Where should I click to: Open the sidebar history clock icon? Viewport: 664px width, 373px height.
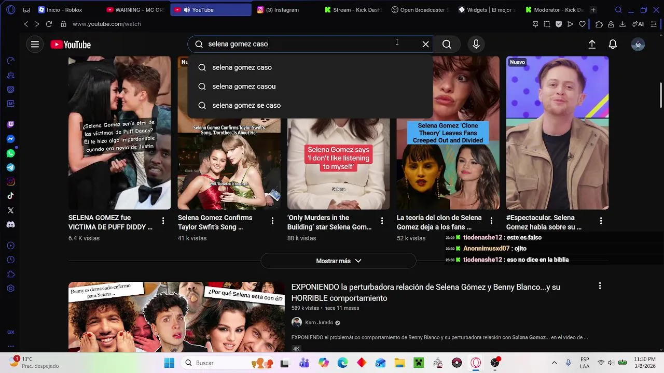(x=11, y=260)
